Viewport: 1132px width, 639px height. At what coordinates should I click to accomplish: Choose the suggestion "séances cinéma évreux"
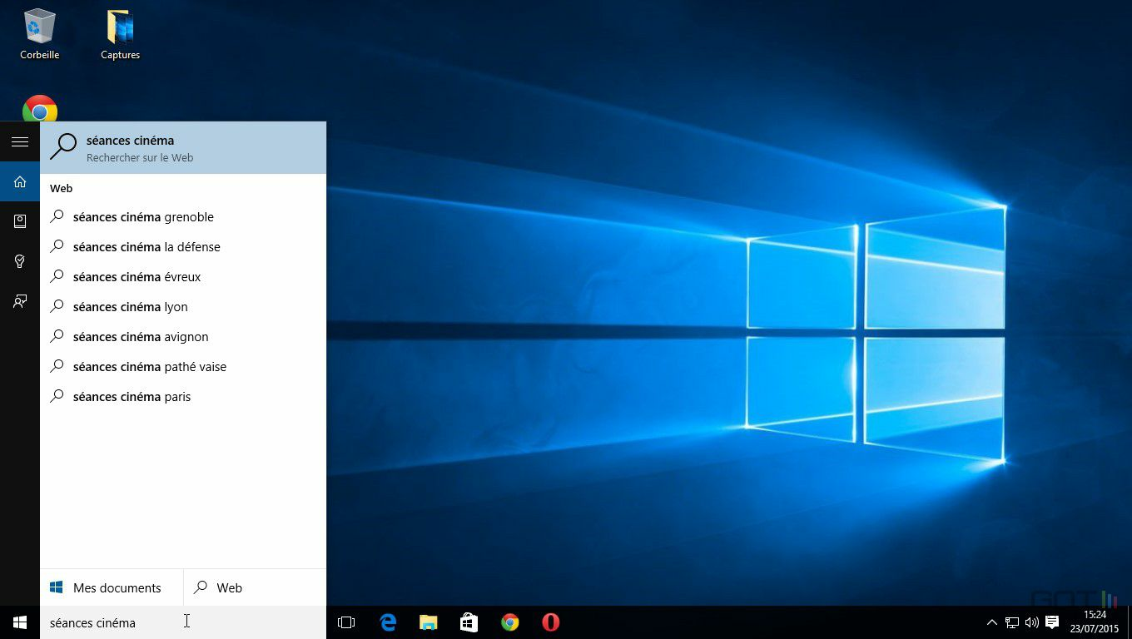click(x=137, y=277)
